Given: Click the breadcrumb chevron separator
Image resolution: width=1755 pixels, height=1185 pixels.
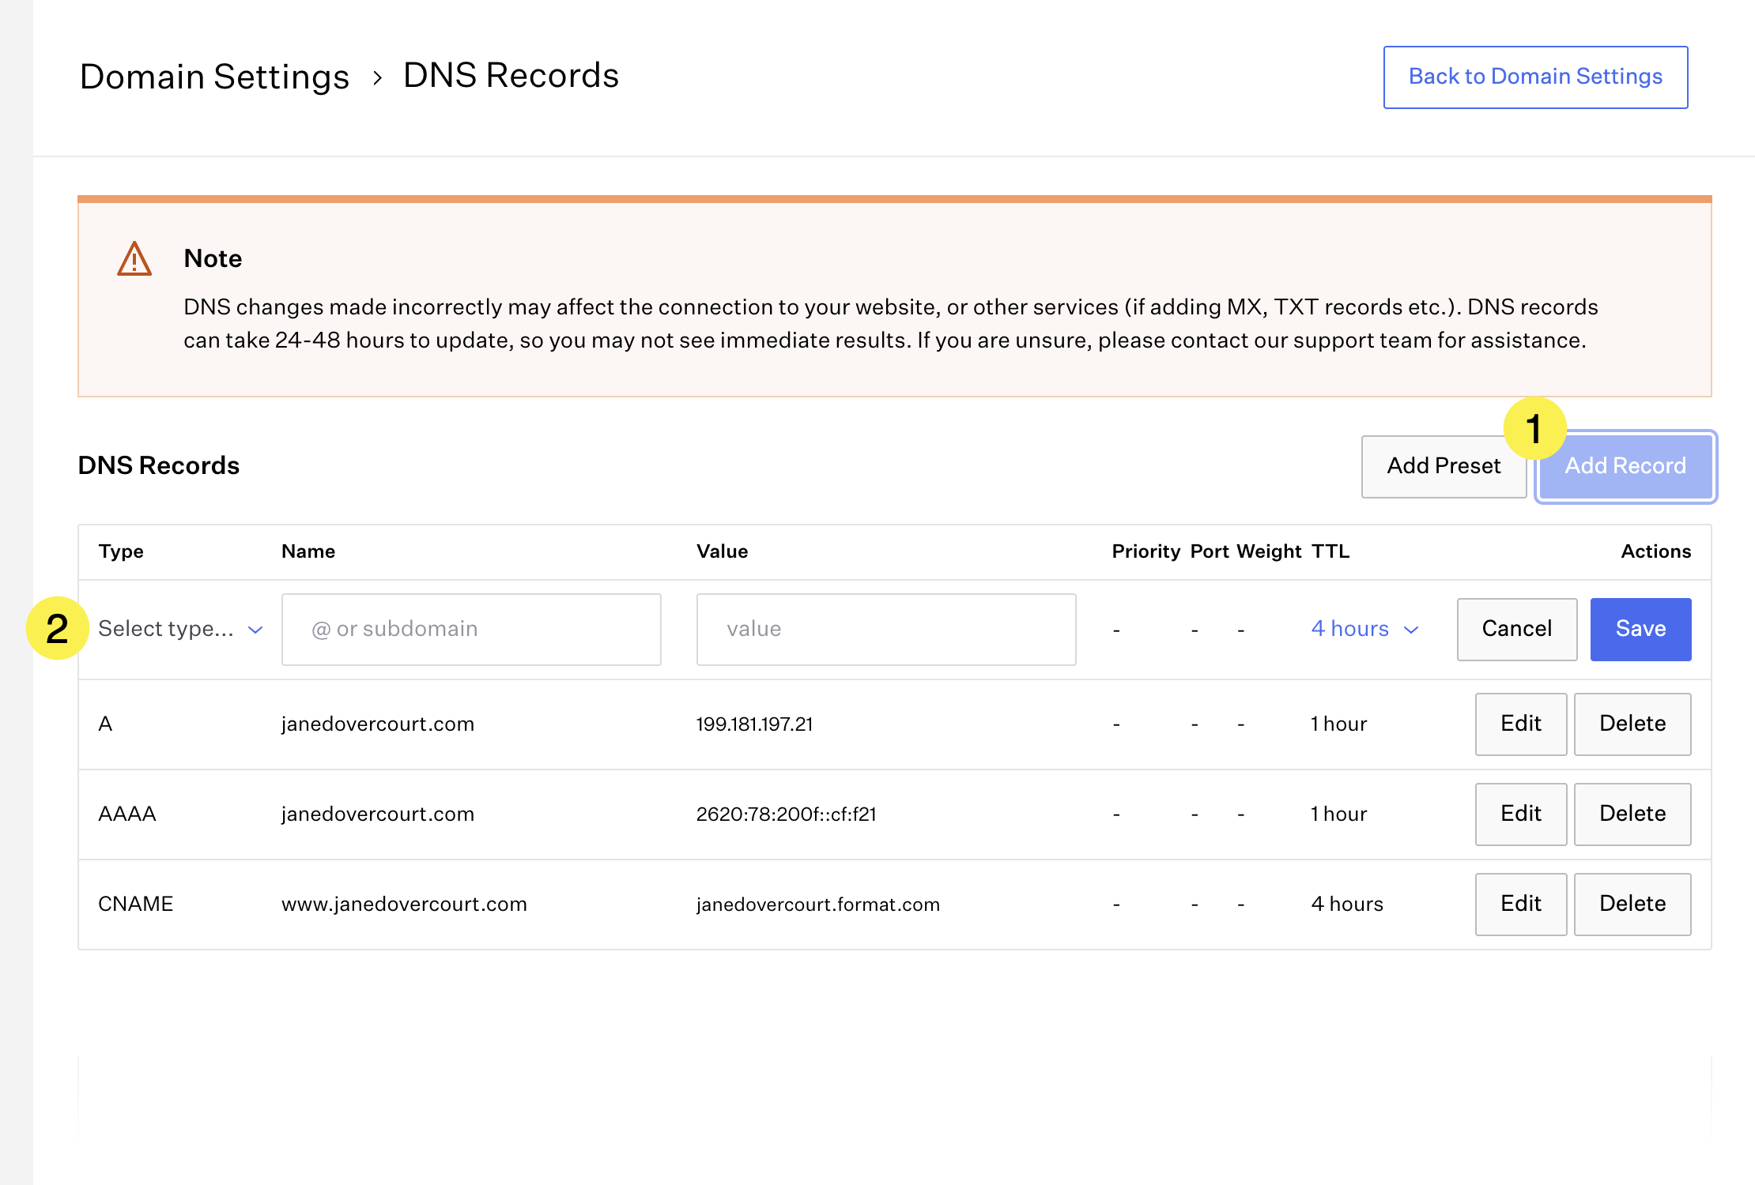Looking at the screenshot, I should tap(377, 77).
